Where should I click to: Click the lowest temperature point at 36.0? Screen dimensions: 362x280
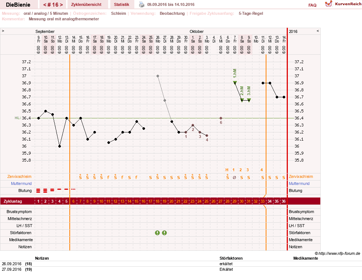(59, 146)
